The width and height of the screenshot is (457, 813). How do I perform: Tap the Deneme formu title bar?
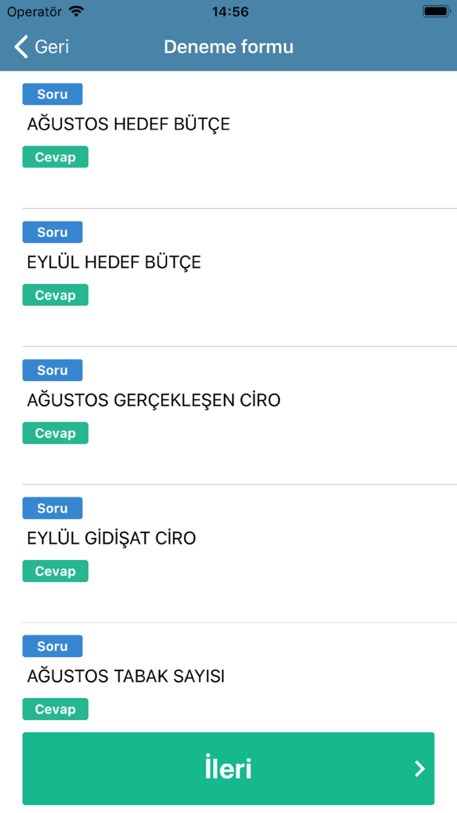(x=228, y=46)
